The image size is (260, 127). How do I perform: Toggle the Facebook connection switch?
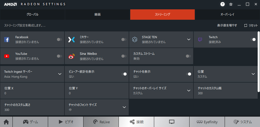coord(59,39)
